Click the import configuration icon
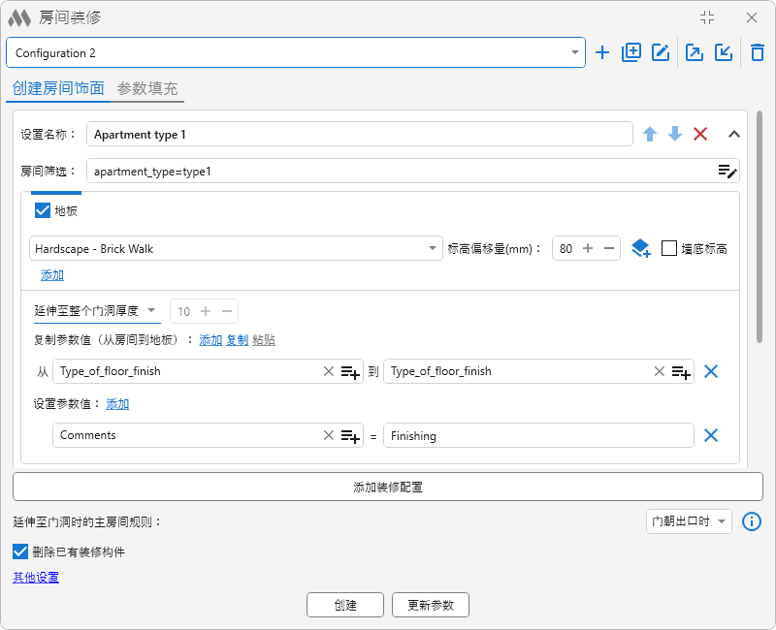776x630 pixels. (x=724, y=52)
